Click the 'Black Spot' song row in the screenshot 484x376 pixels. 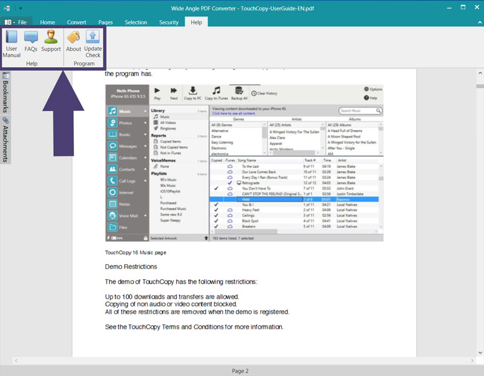(x=295, y=221)
